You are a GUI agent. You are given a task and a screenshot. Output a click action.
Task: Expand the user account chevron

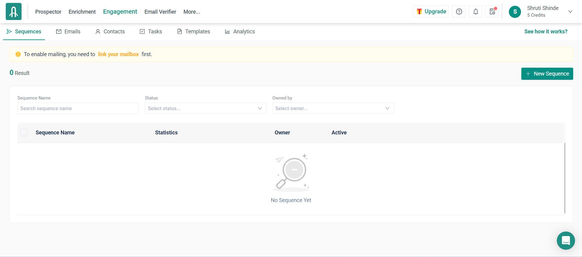pyautogui.click(x=570, y=12)
